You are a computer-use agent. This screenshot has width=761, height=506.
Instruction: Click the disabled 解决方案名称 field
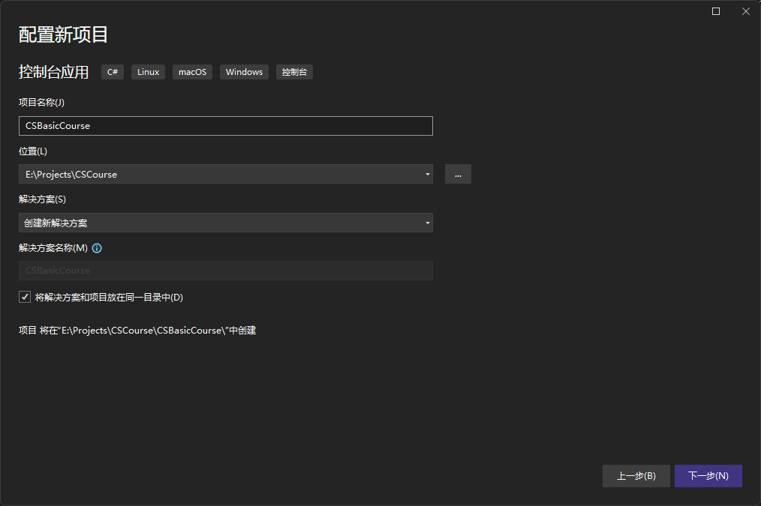[226, 271]
